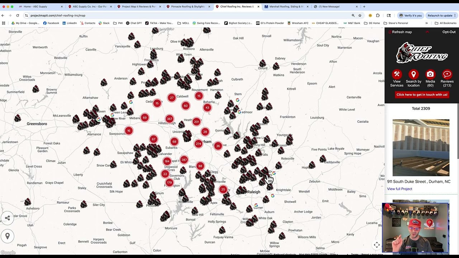Click the browser reload button

(x=18, y=15)
